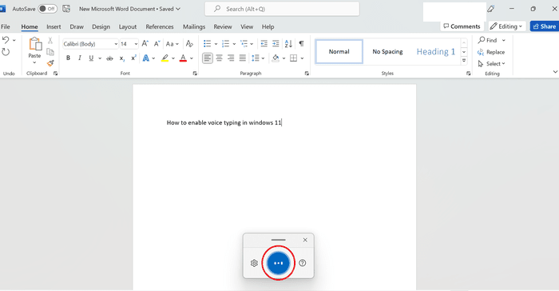Decrease font size
559x291 pixels.
157,43
